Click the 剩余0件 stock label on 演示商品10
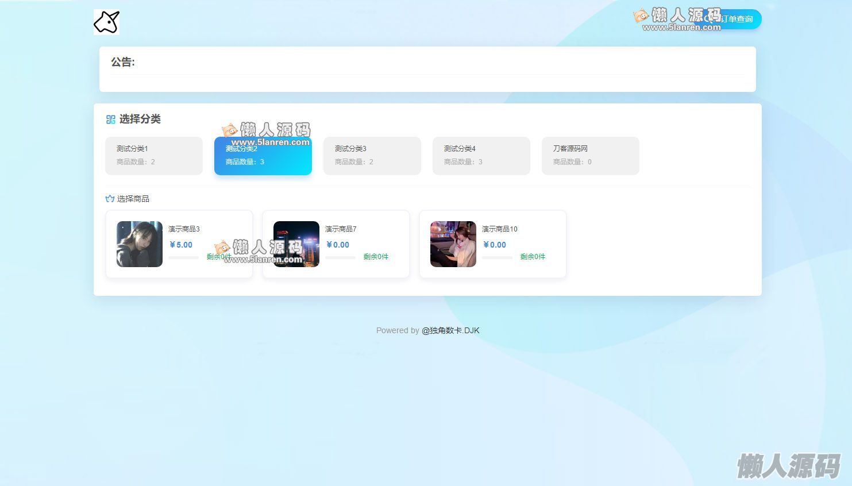The width and height of the screenshot is (852, 486). (533, 257)
